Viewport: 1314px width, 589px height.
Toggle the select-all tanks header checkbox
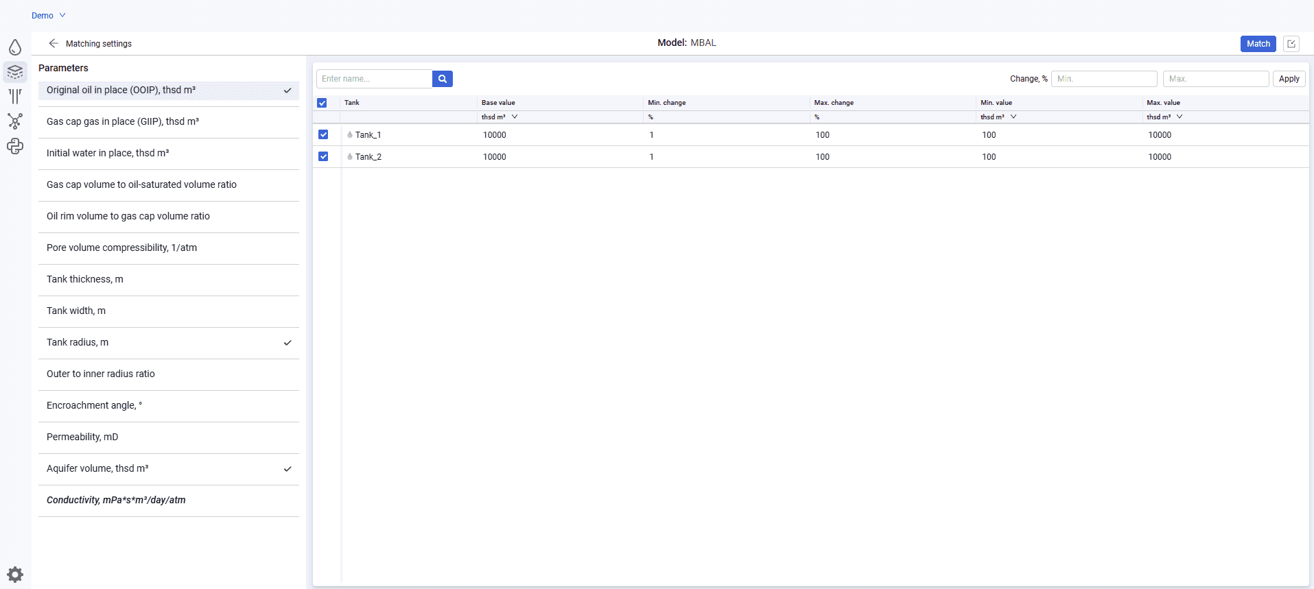click(x=322, y=103)
